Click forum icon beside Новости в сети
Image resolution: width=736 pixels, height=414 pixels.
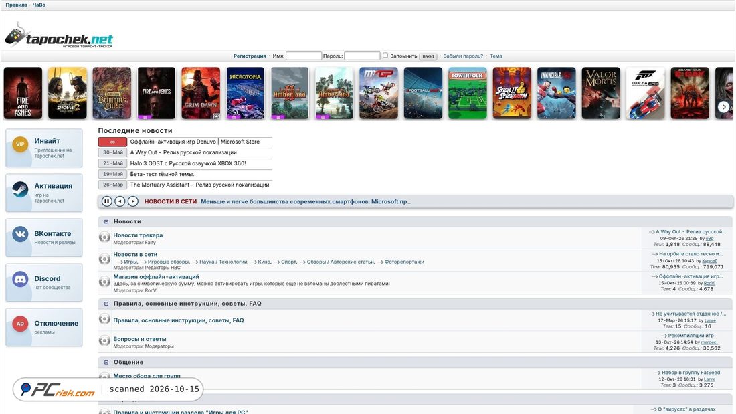coord(104,259)
